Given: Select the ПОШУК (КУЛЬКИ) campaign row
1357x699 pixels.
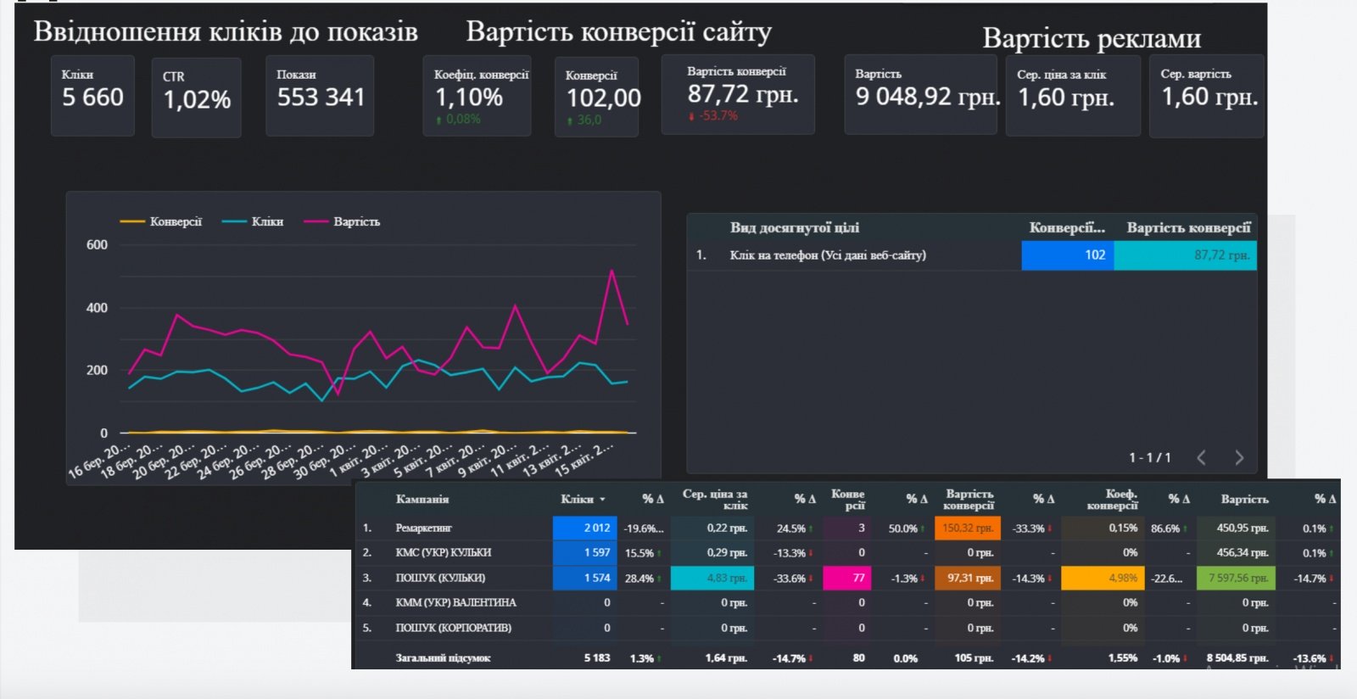Looking at the screenshot, I should 846,578.
